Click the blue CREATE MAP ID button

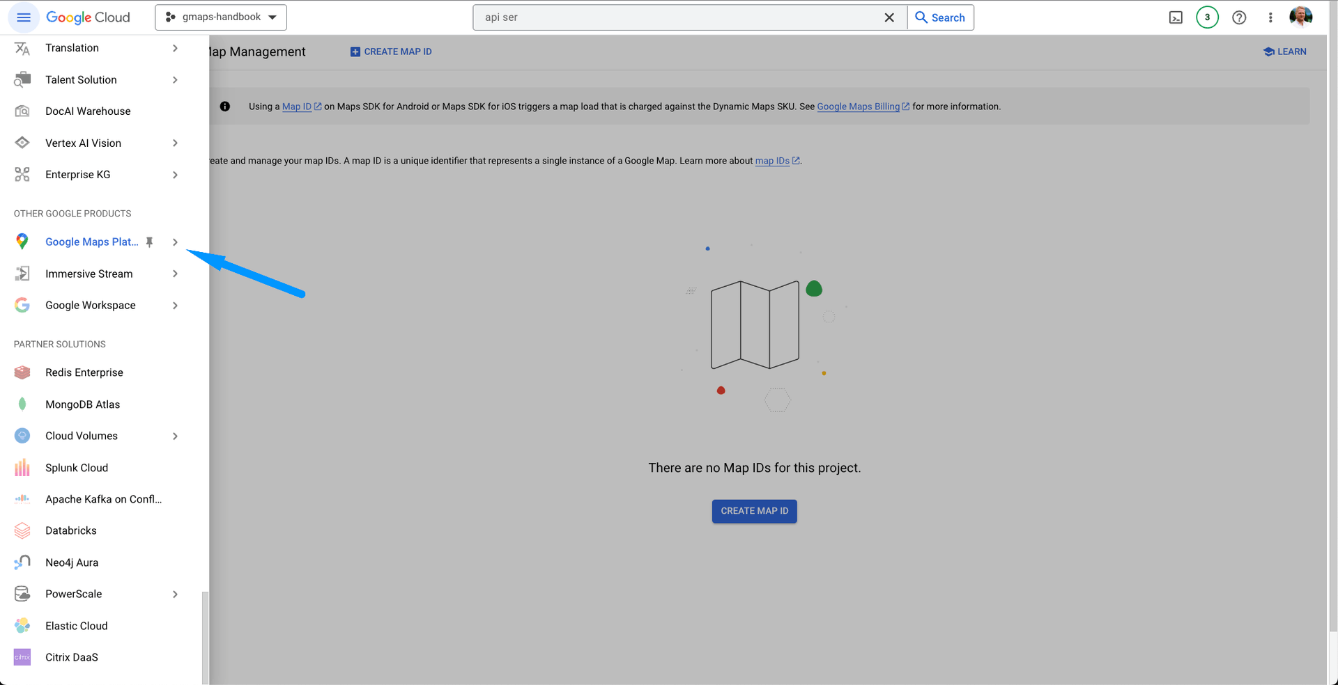(x=754, y=511)
